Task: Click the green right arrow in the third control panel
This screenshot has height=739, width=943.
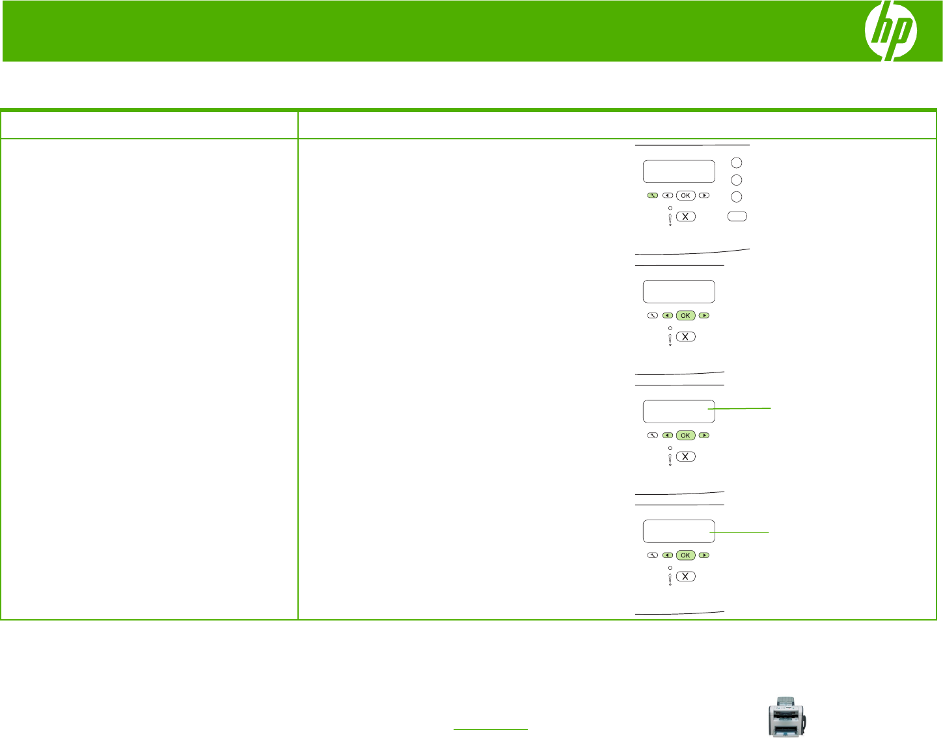Action: (x=704, y=436)
